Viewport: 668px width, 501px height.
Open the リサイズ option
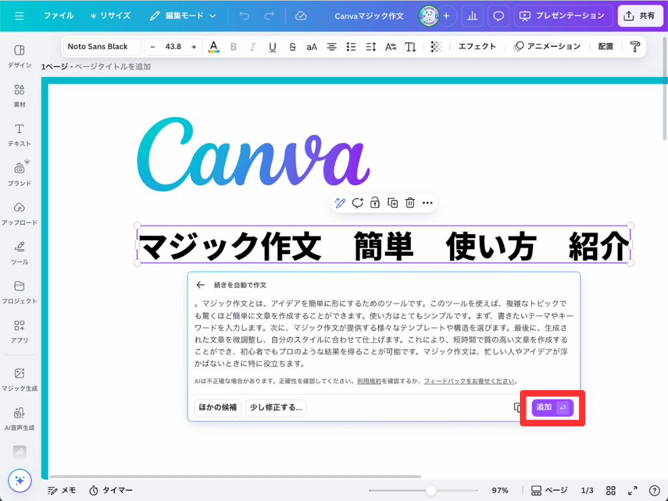tap(110, 16)
